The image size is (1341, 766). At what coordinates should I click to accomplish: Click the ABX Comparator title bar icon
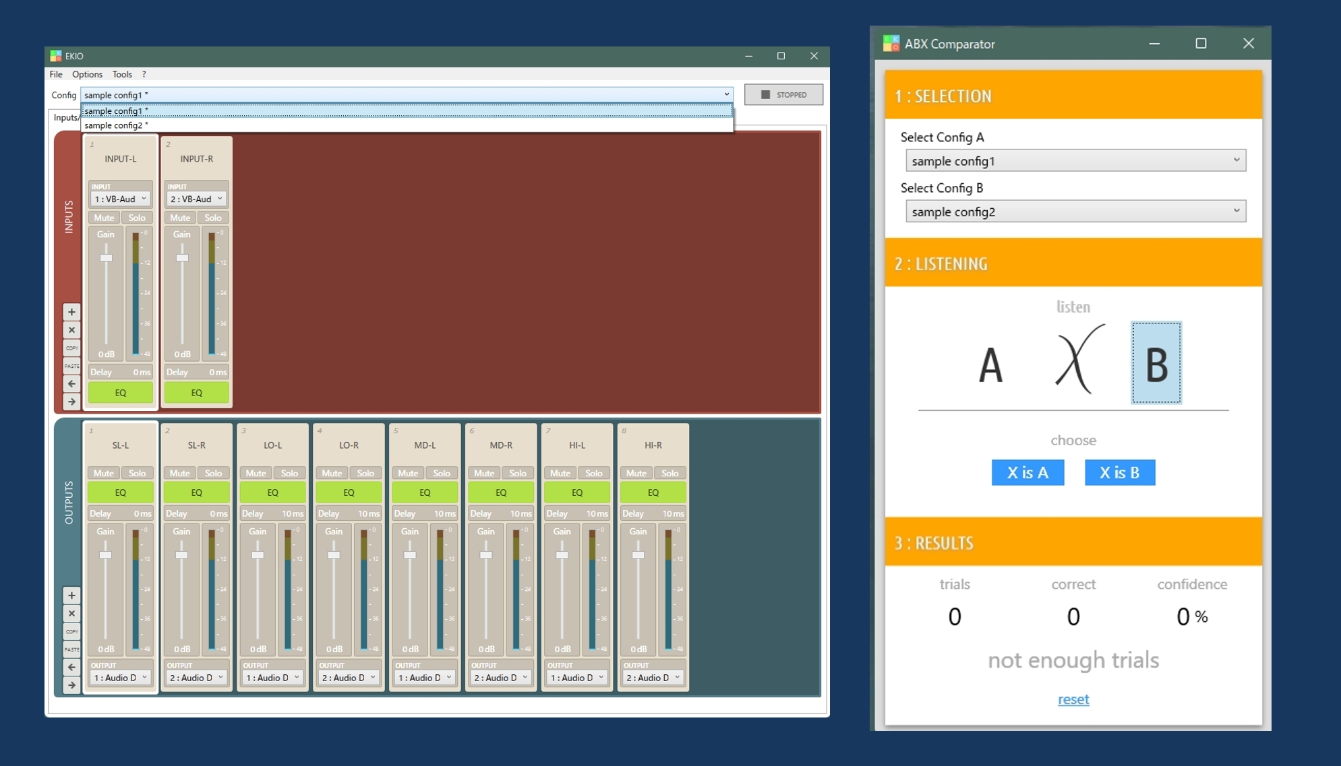[891, 44]
